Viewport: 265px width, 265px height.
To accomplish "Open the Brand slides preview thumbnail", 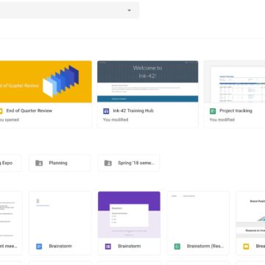I will (250, 215).
